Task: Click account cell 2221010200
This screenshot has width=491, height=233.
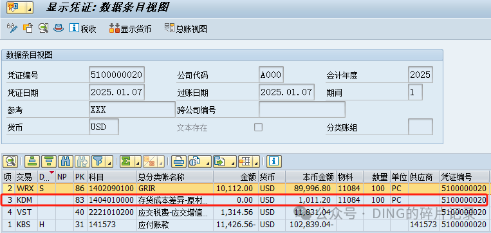Action: click(x=112, y=212)
